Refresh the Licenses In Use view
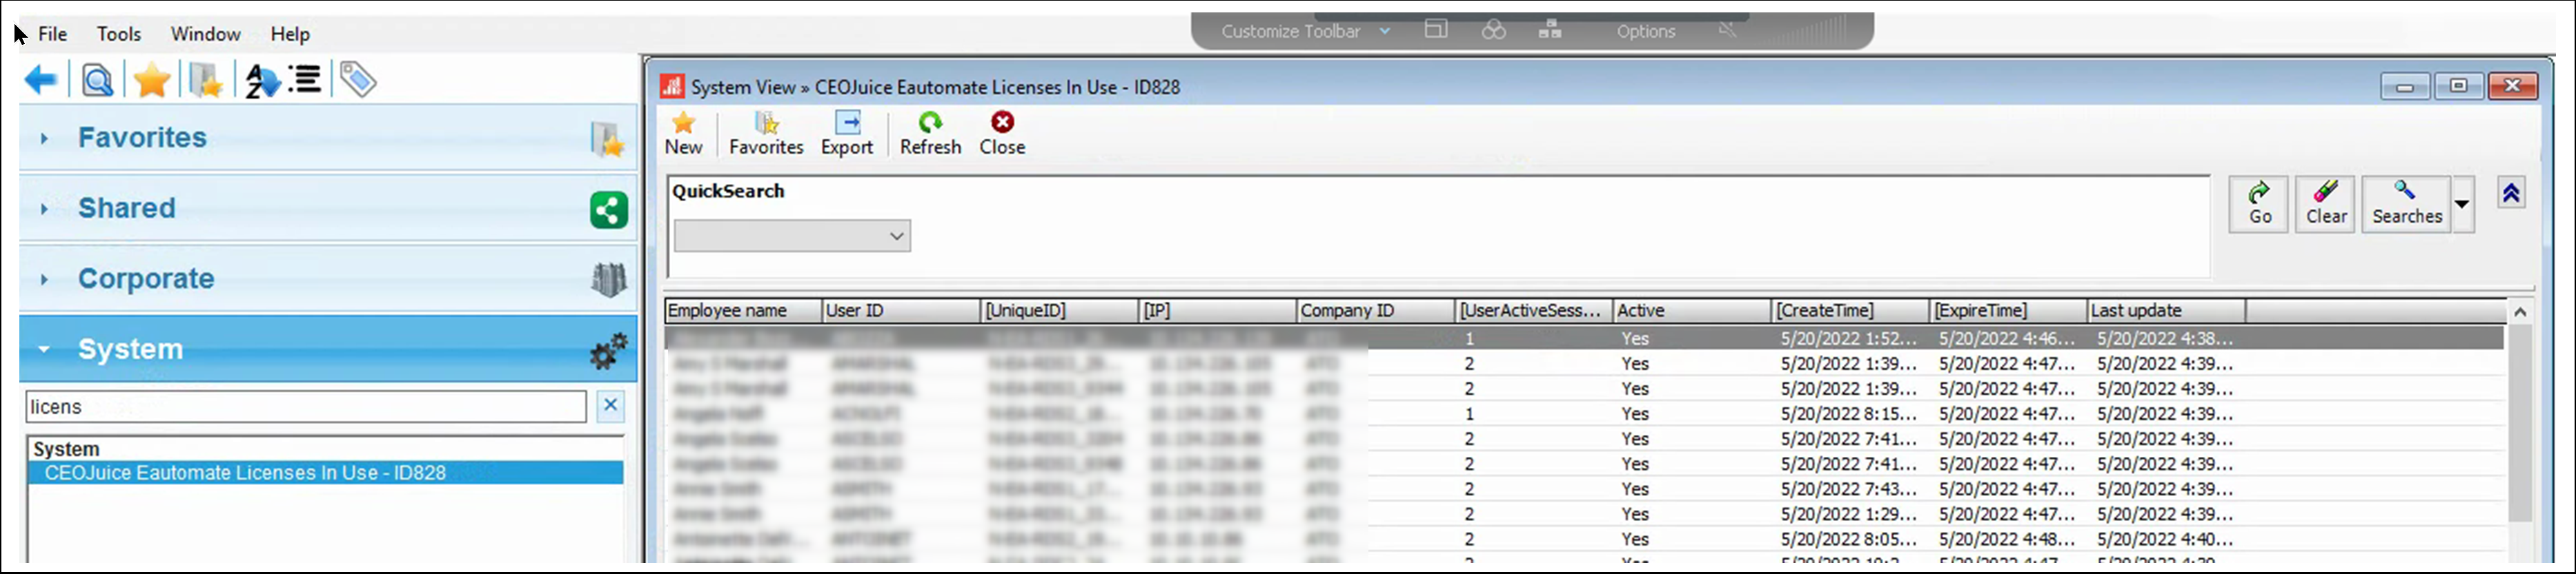Screen dimensions: 2576x574 point(930,134)
